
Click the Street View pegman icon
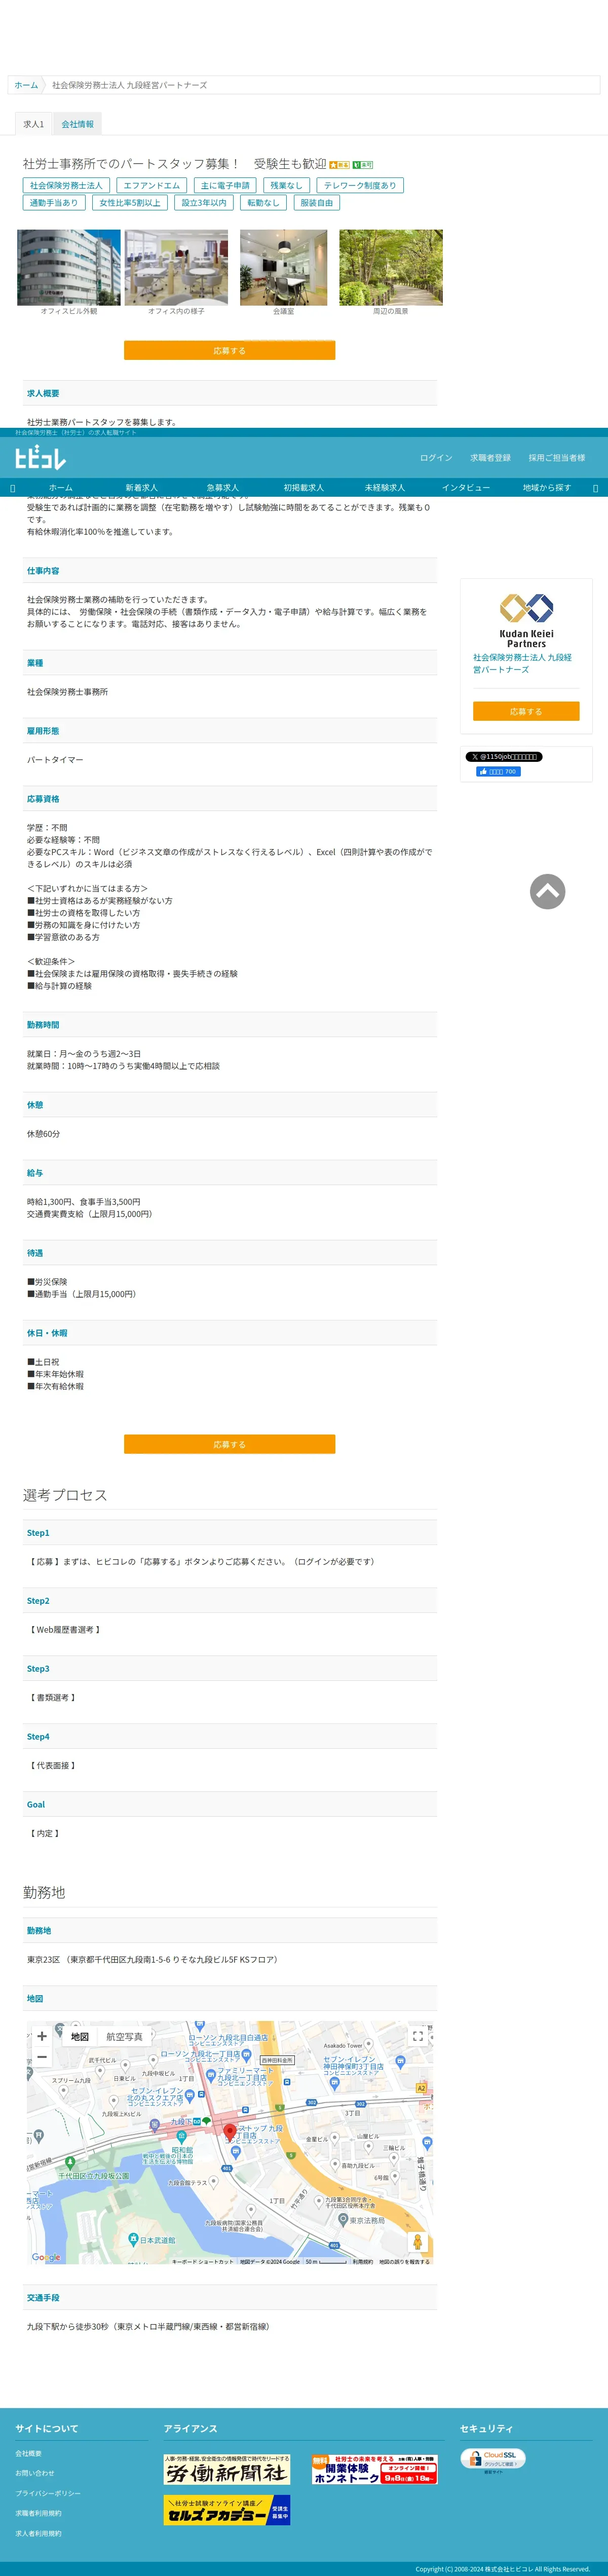[x=418, y=2241]
